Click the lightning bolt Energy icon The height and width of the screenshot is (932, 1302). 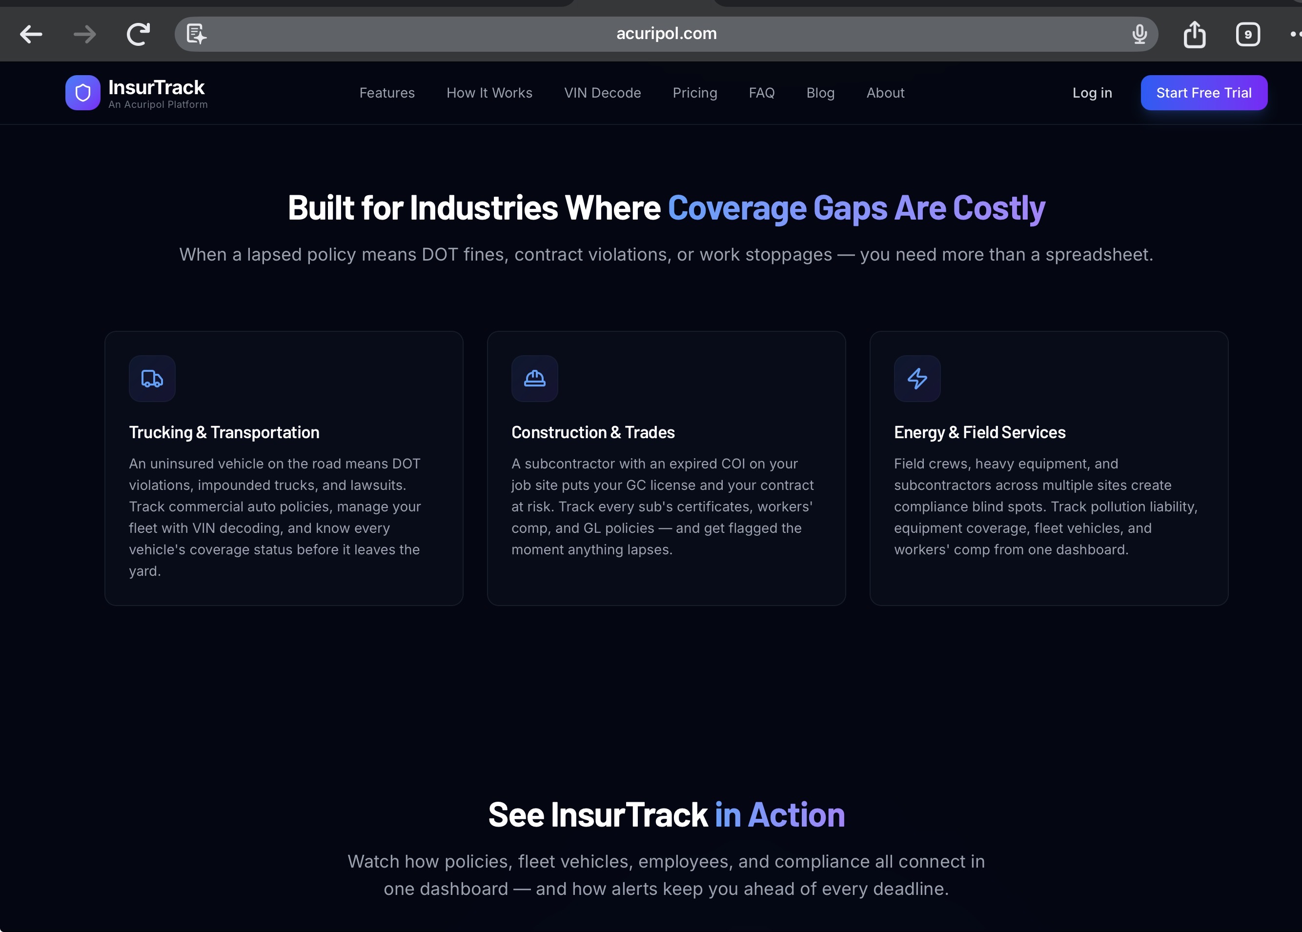pos(916,378)
